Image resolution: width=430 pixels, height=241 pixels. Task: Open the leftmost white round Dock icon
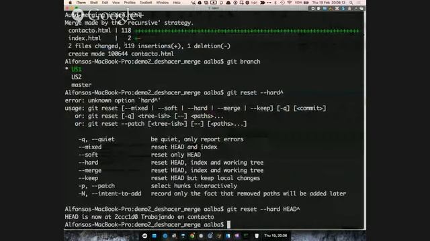(x=145, y=236)
